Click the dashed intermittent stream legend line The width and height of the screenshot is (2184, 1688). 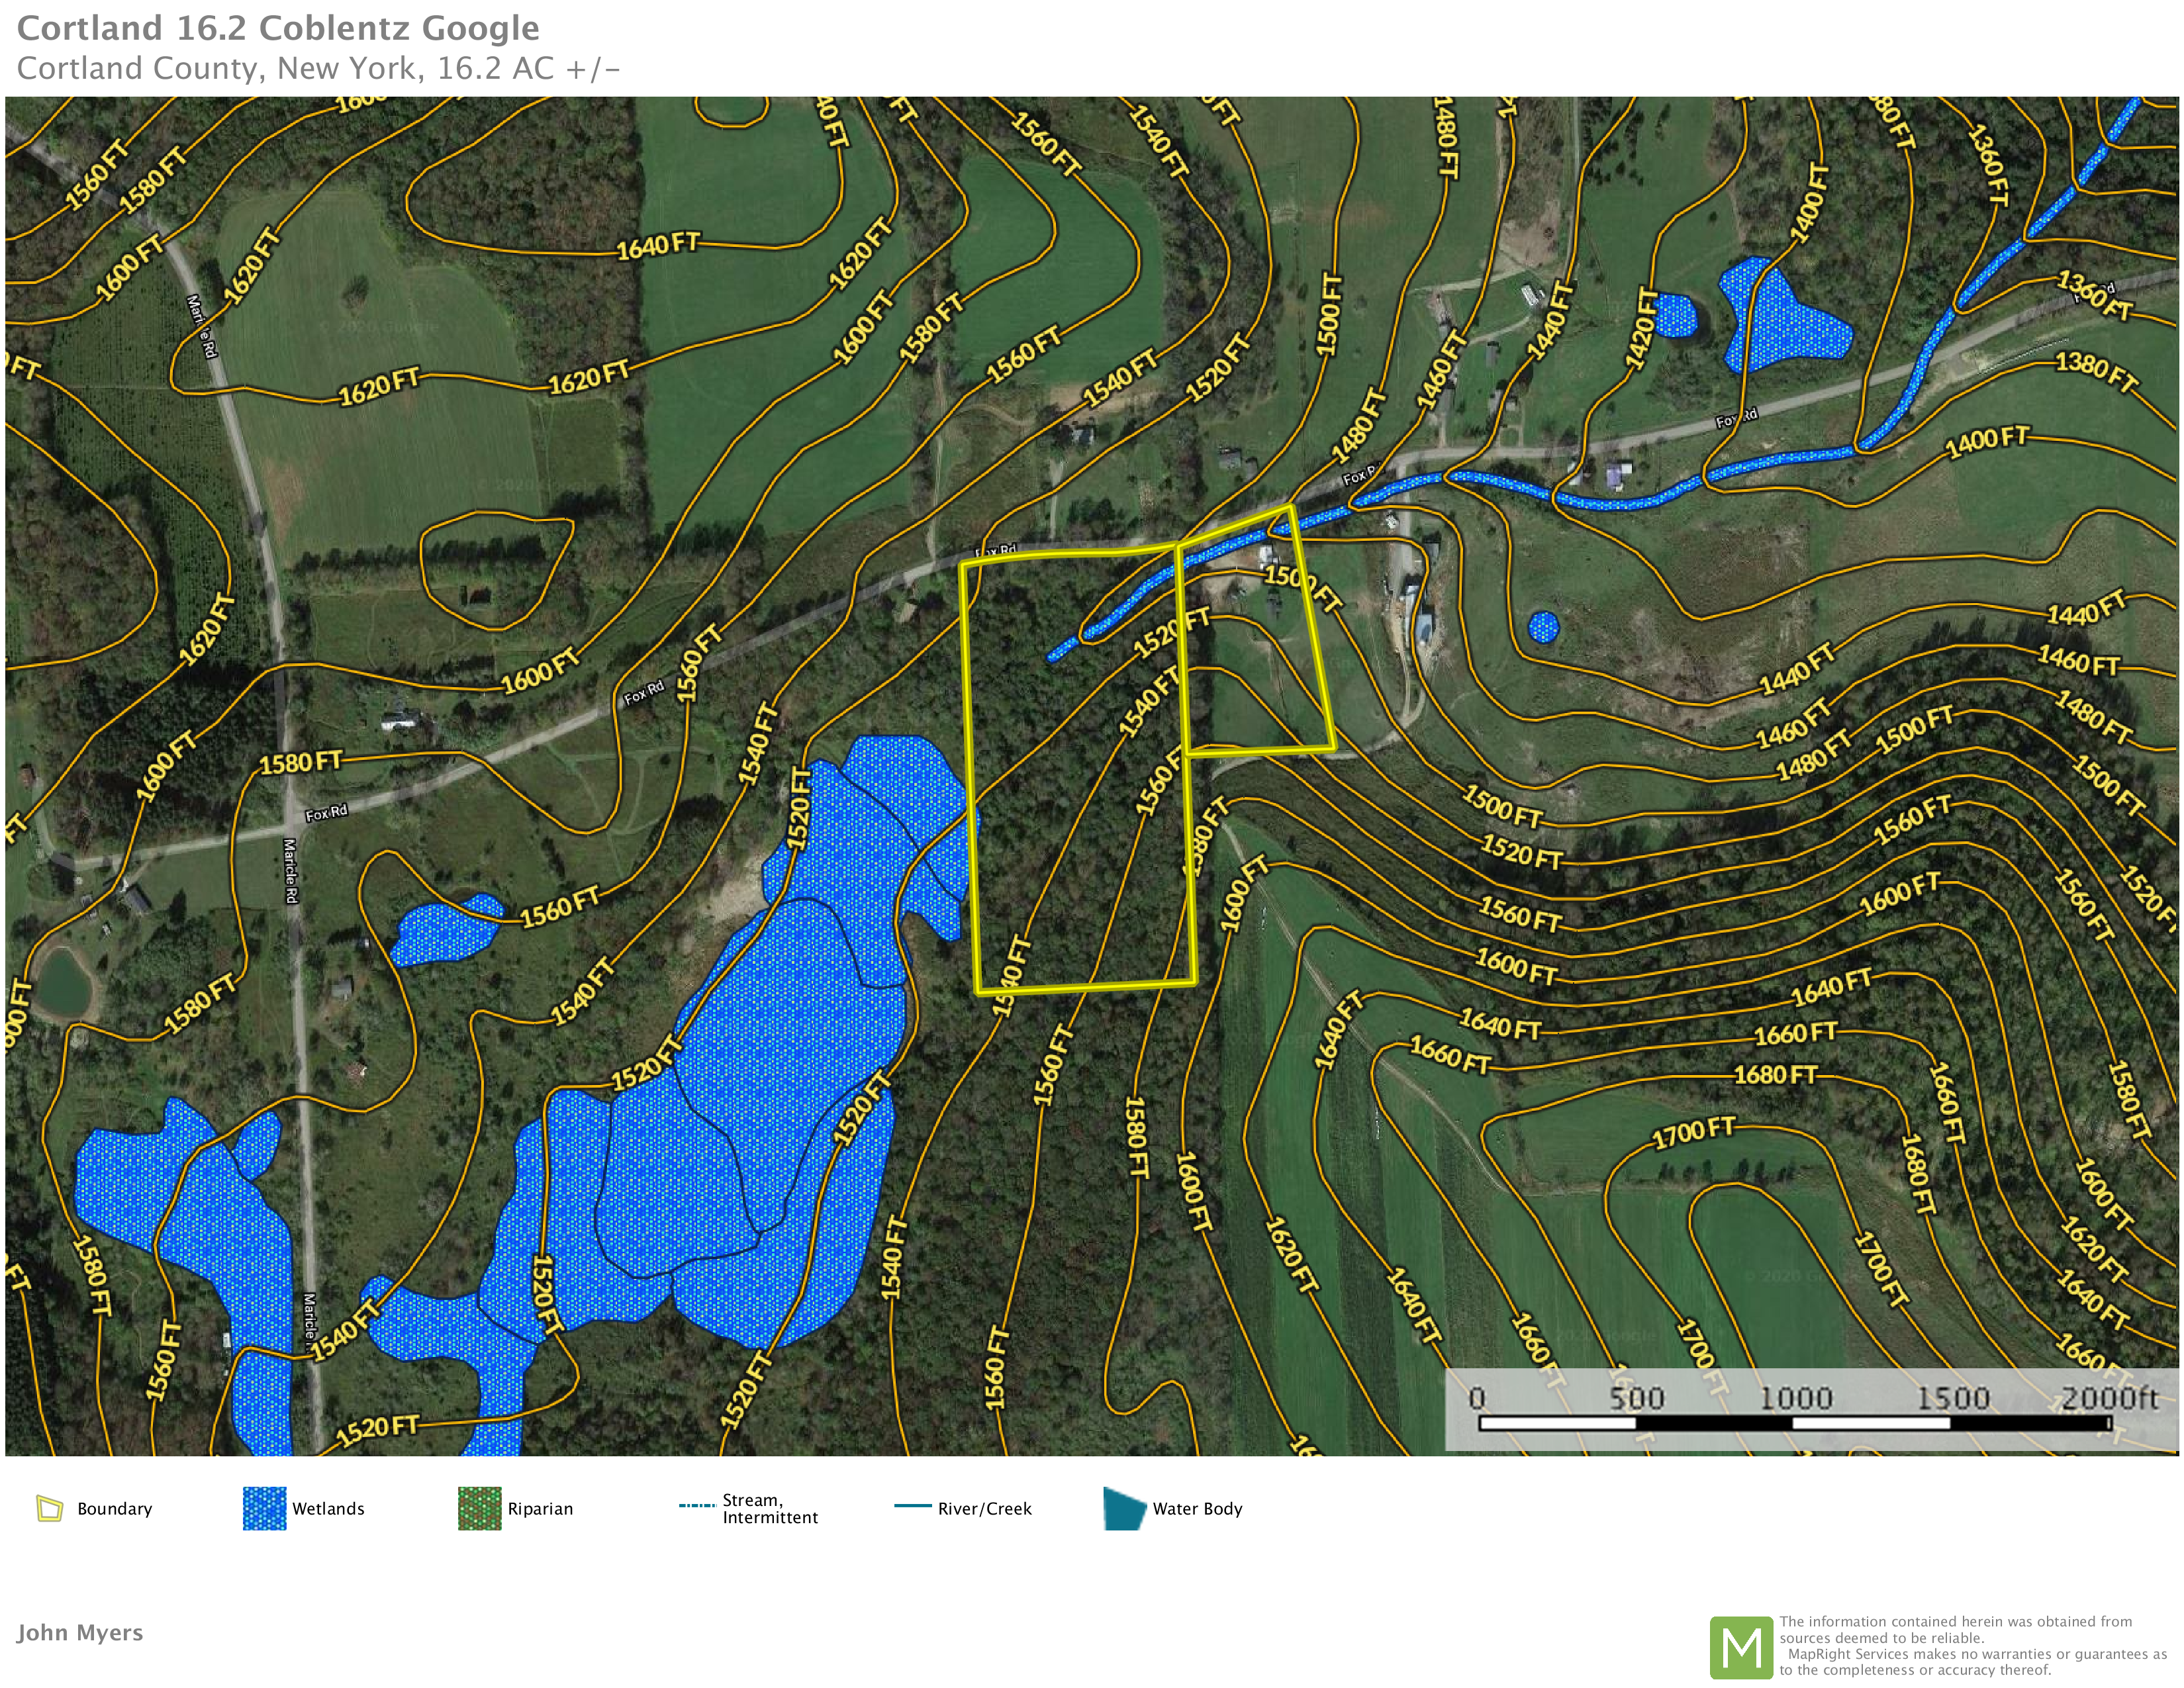tap(697, 1505)
